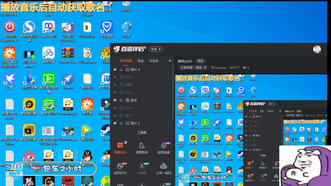Open the user avatar at top right
The image size is (331, 186).
coord(317,49)
